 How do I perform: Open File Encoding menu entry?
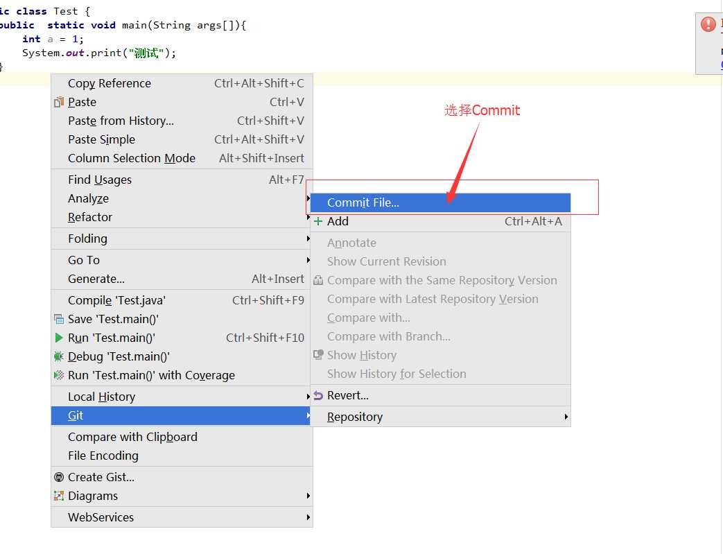coord(182,456)
